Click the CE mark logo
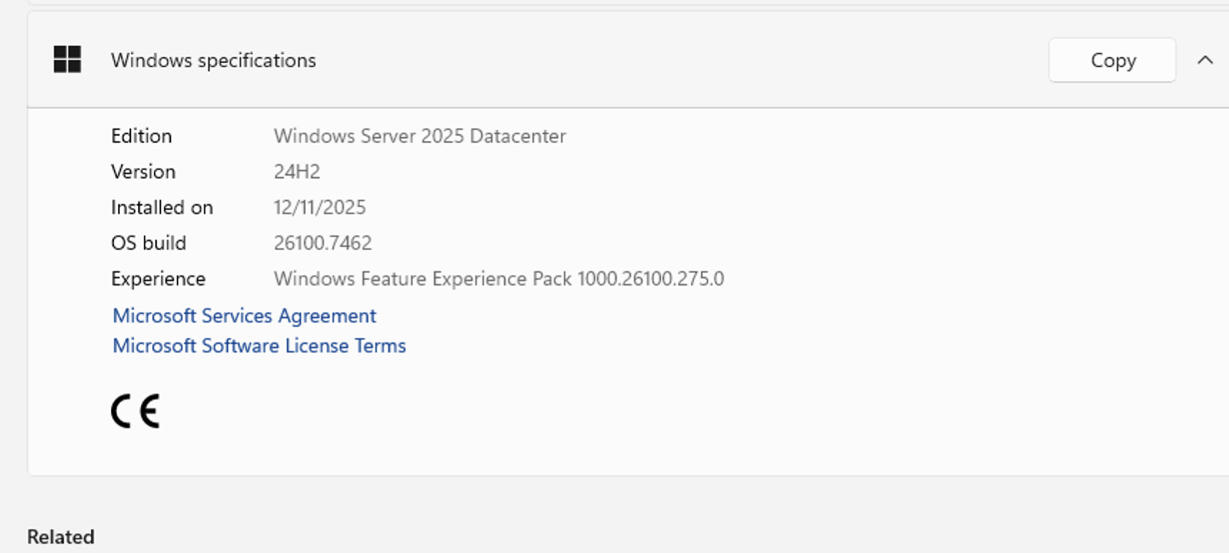The height and width of the screenshot is (553, 1229). tap(135, 411)
